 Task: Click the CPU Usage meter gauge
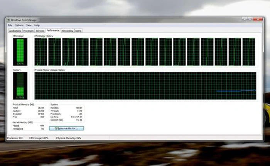[x=20, y=52]
